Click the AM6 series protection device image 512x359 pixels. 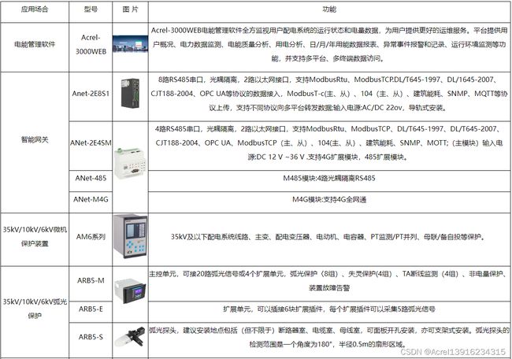(x=130, y=236)
